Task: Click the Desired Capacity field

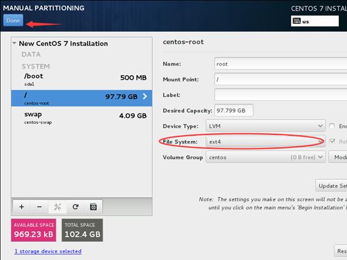Action: click(234, 110)
